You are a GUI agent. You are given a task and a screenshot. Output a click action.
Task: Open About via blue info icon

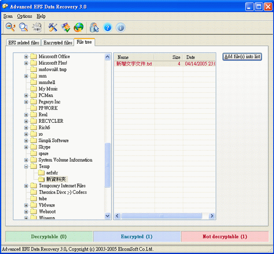click(120, 28)
